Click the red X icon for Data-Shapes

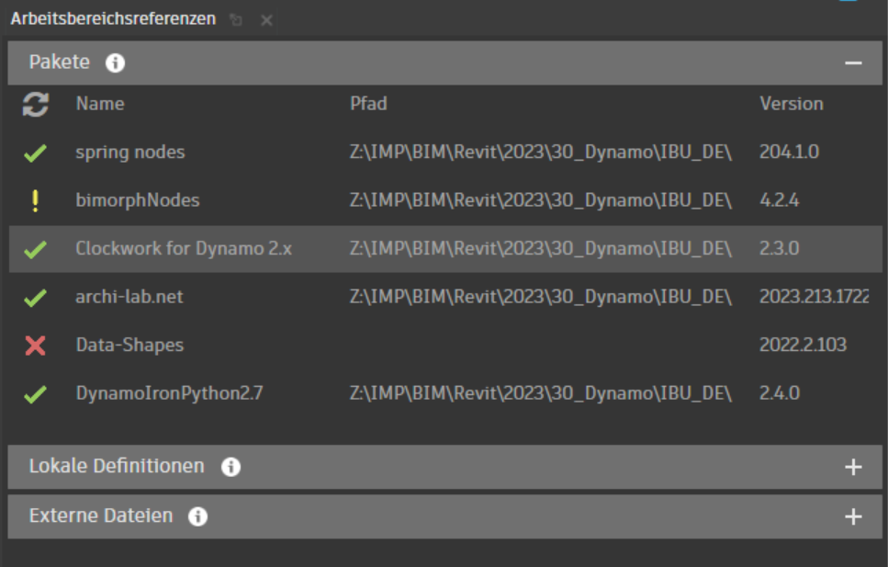point(35,346)
